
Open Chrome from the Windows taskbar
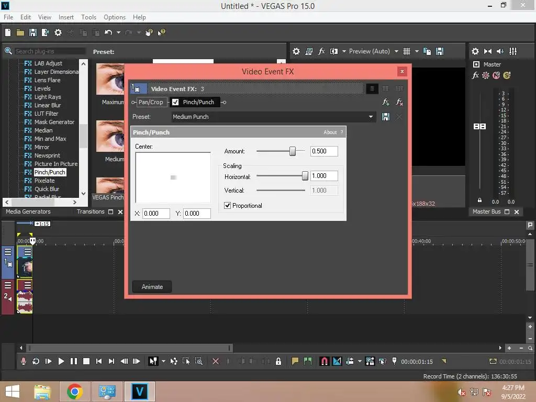click(74, 392)
